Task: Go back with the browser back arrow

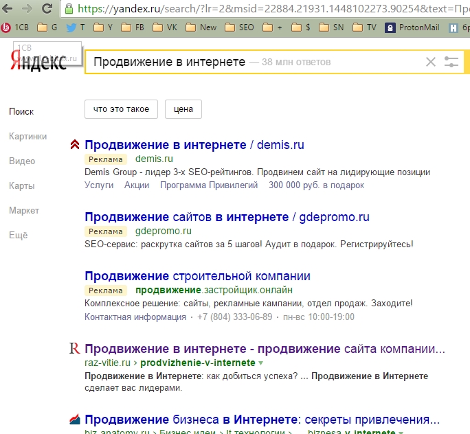Action: (x=7, y=8)
